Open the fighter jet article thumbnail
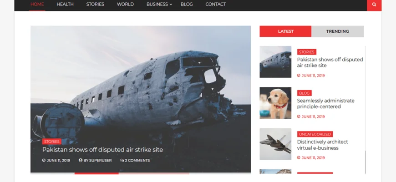 [x=275, y=144]
